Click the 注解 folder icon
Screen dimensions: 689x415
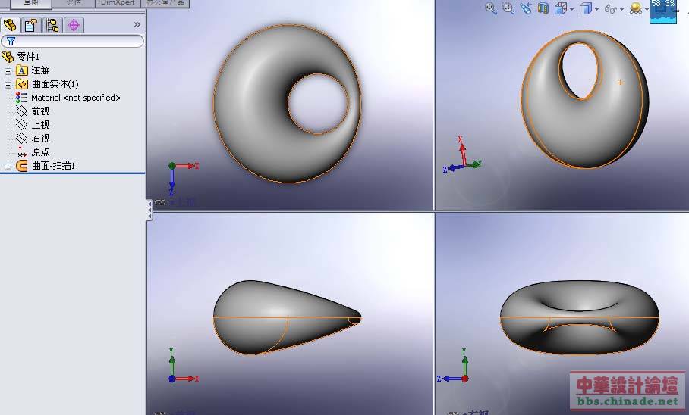(x=22, y=70)
